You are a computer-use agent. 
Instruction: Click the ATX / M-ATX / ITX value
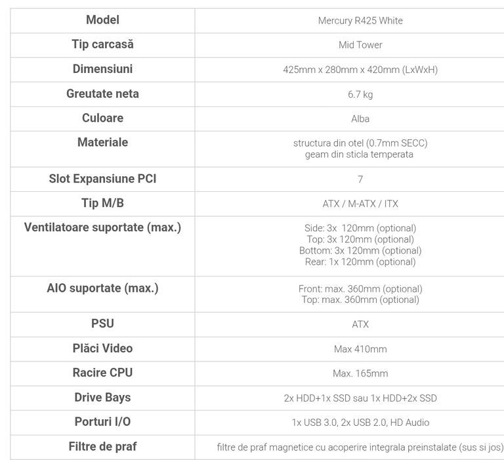(x=360, y=204)
